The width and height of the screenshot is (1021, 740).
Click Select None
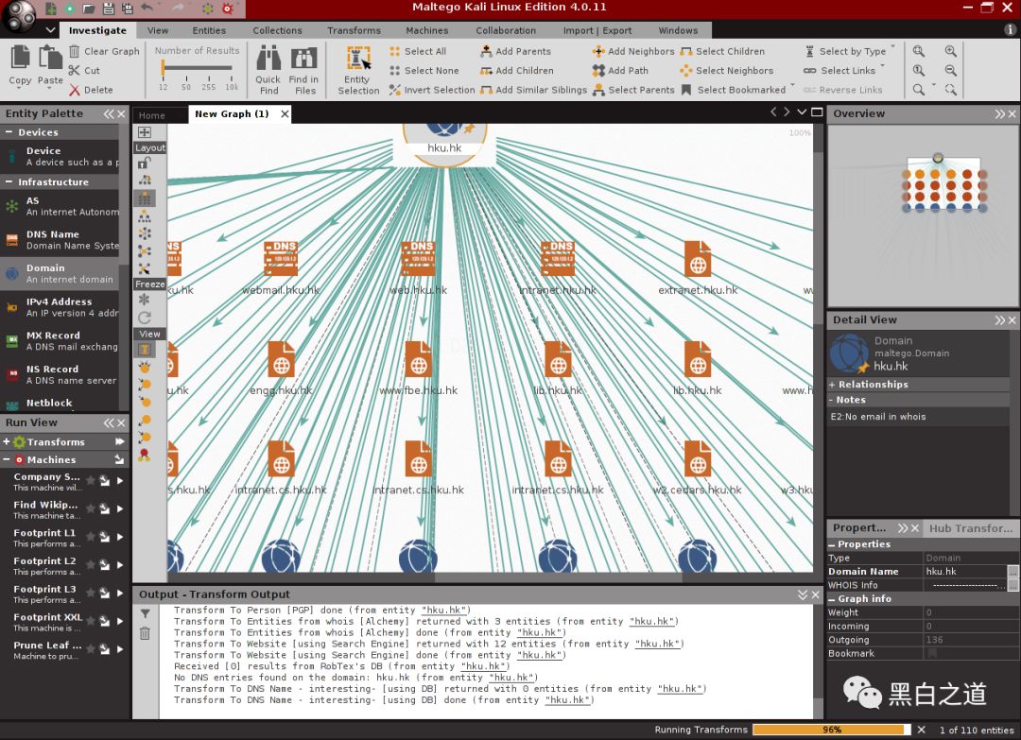[x=424, y=70]
